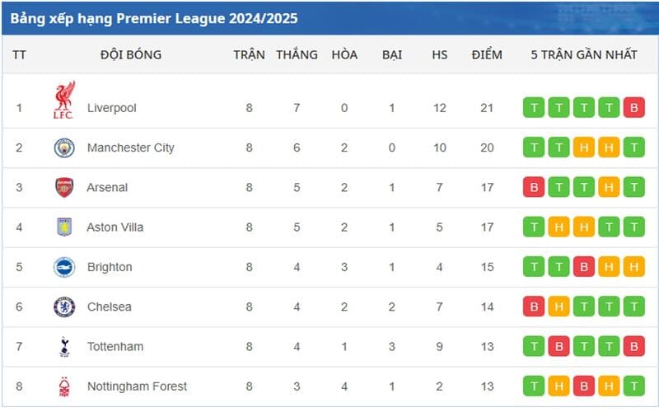
Task: Select the Chelsea lion crest
Action: 64,307
